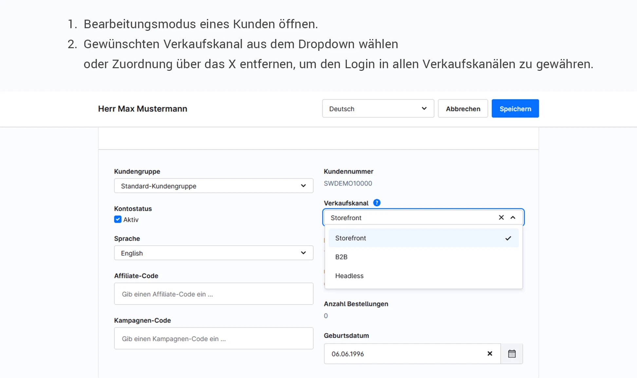637x378 pixels.
Task: Focus the Kampagnen-Code input field
Action: 214,339
